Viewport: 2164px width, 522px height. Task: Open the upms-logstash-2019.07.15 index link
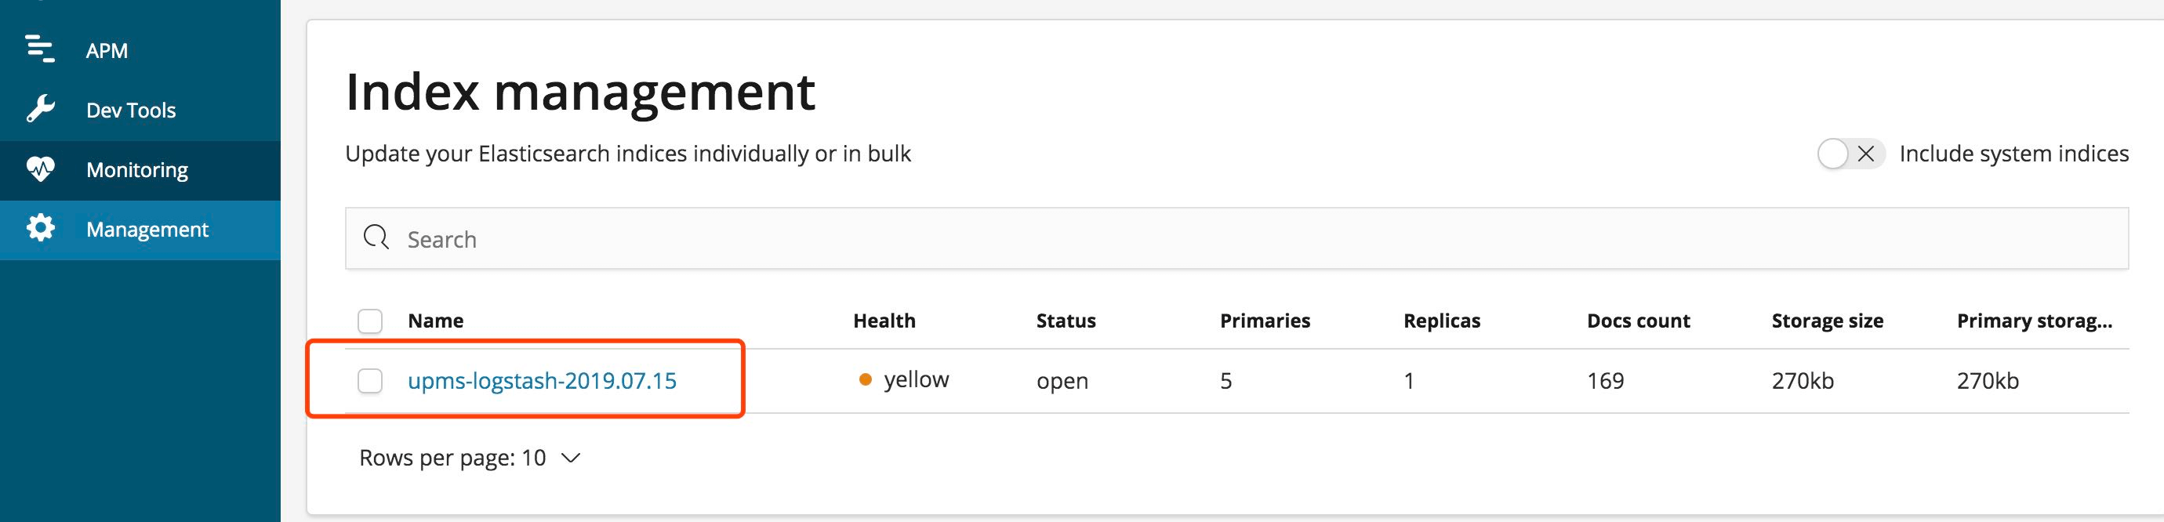(x=542, y=380)
